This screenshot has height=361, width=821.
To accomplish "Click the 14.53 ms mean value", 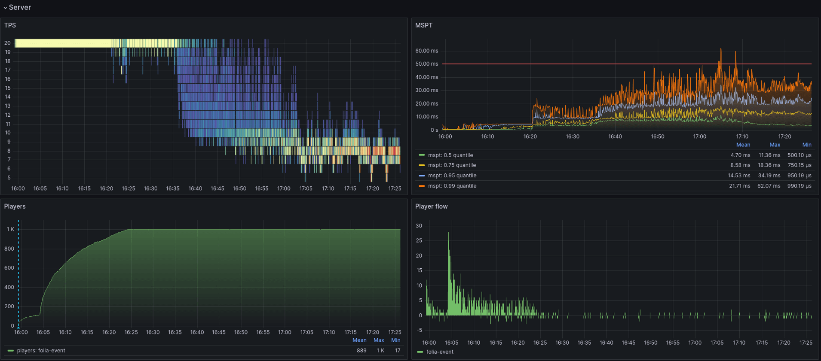I will 739,176.
